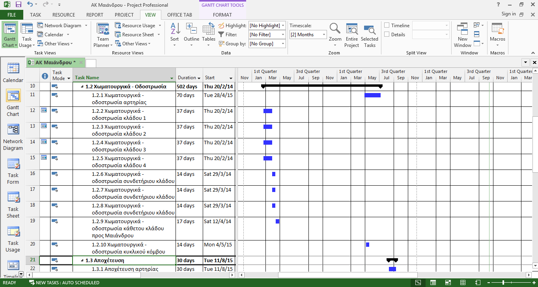Switch to the FORMAT ribbon tab

(222, 15)
